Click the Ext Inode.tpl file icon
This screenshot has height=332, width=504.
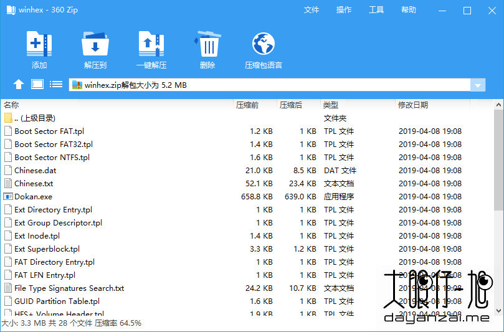(8, 235)
